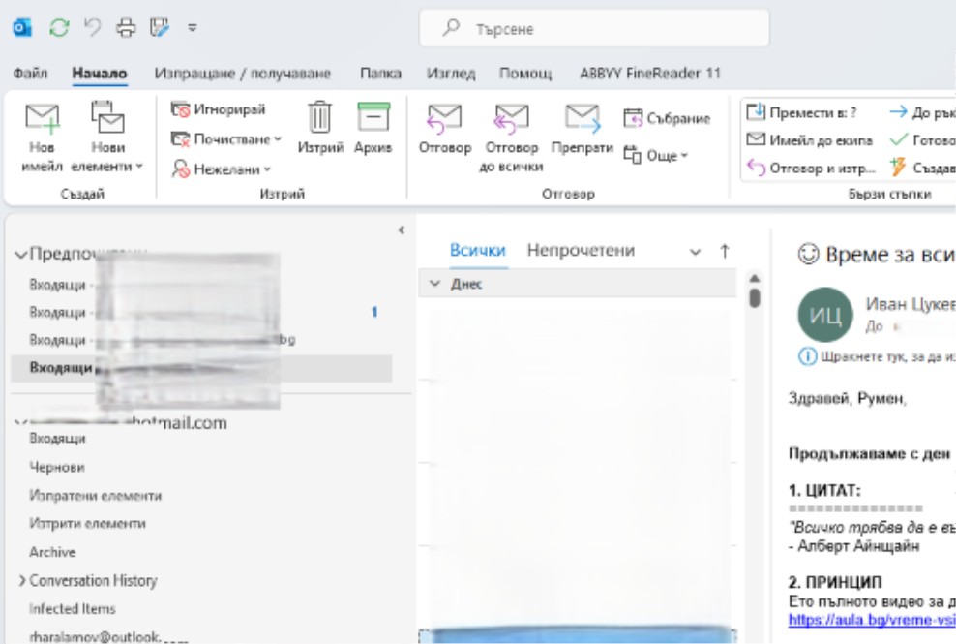Click the Щракнете тук info bar
This screenshot has width=956, height=644.
877,356
